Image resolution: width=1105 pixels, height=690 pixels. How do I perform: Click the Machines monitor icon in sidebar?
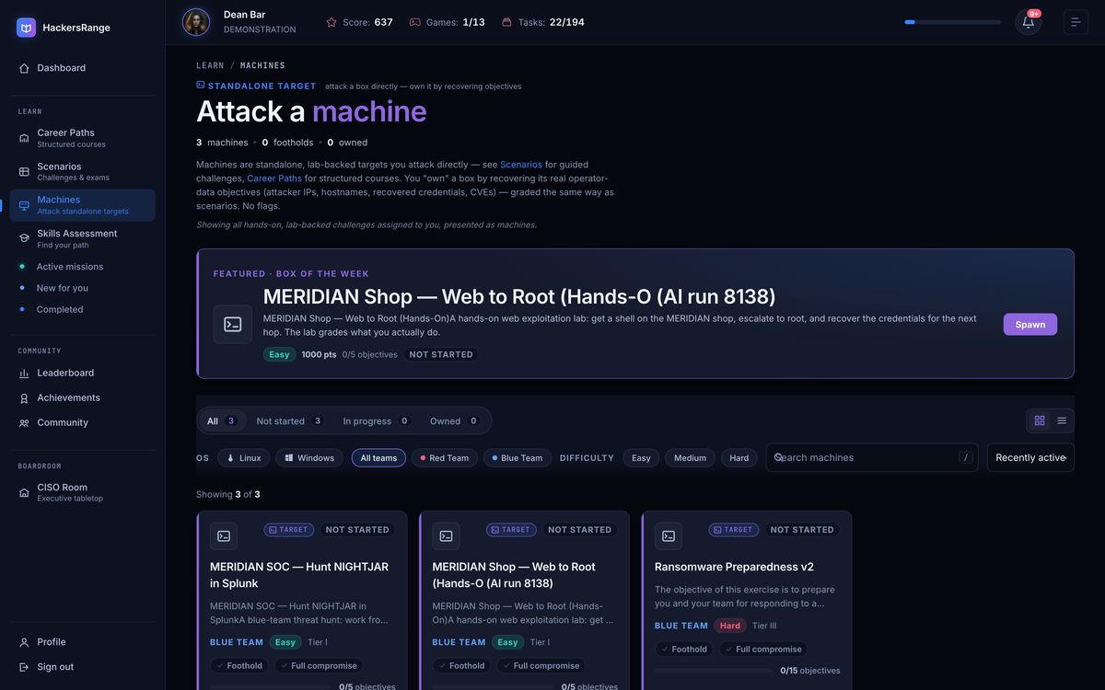pyautogui.click(x=24, y=205)
